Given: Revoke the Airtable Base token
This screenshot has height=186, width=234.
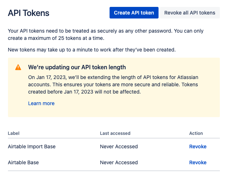Looking at the screenshot, I should (198, 162).
